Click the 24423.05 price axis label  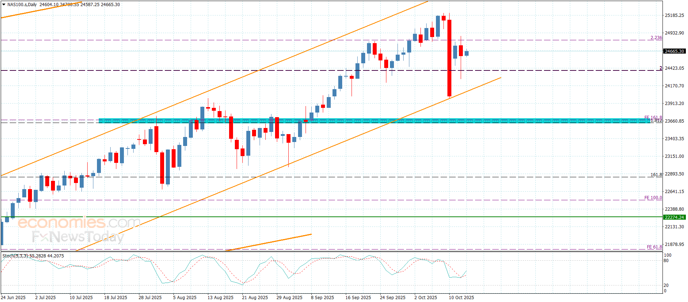[x=674, y=68]
